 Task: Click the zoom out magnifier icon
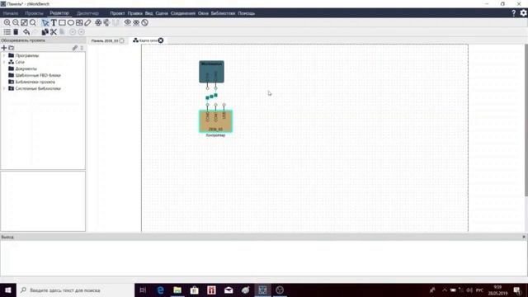pyautogui.click(x=16, y=22)
